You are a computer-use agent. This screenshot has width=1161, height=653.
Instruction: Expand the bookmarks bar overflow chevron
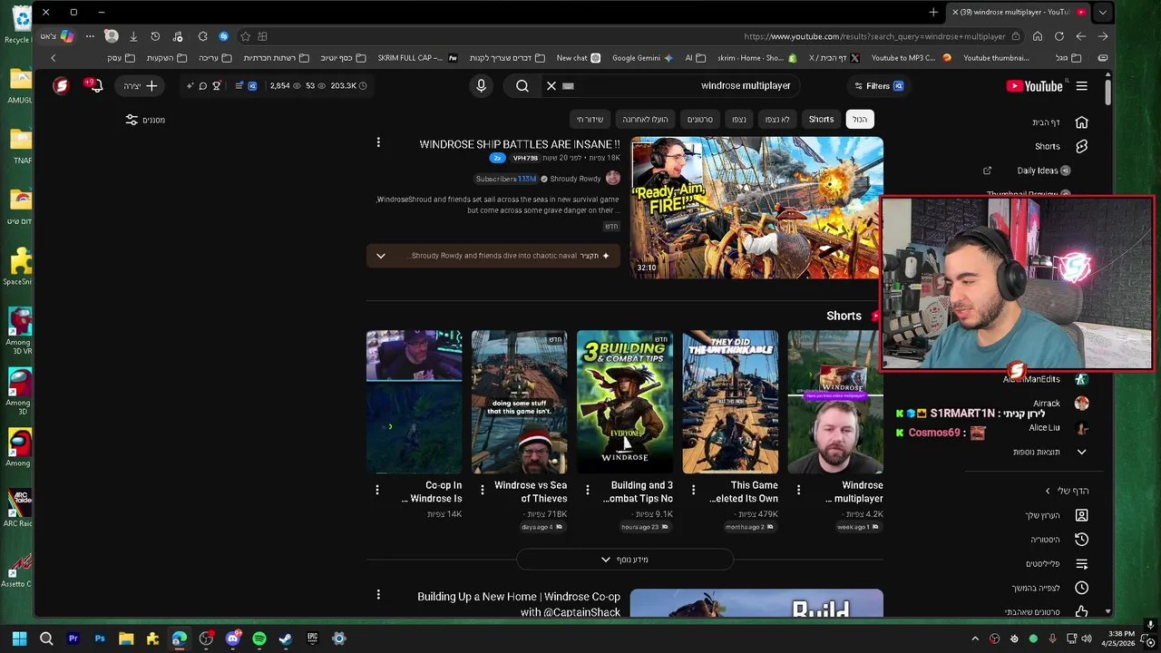coord(53,58)
